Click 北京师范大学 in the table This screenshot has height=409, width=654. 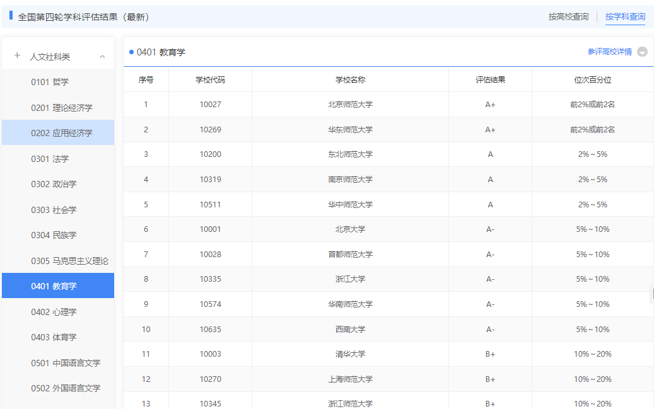[351, 104]
